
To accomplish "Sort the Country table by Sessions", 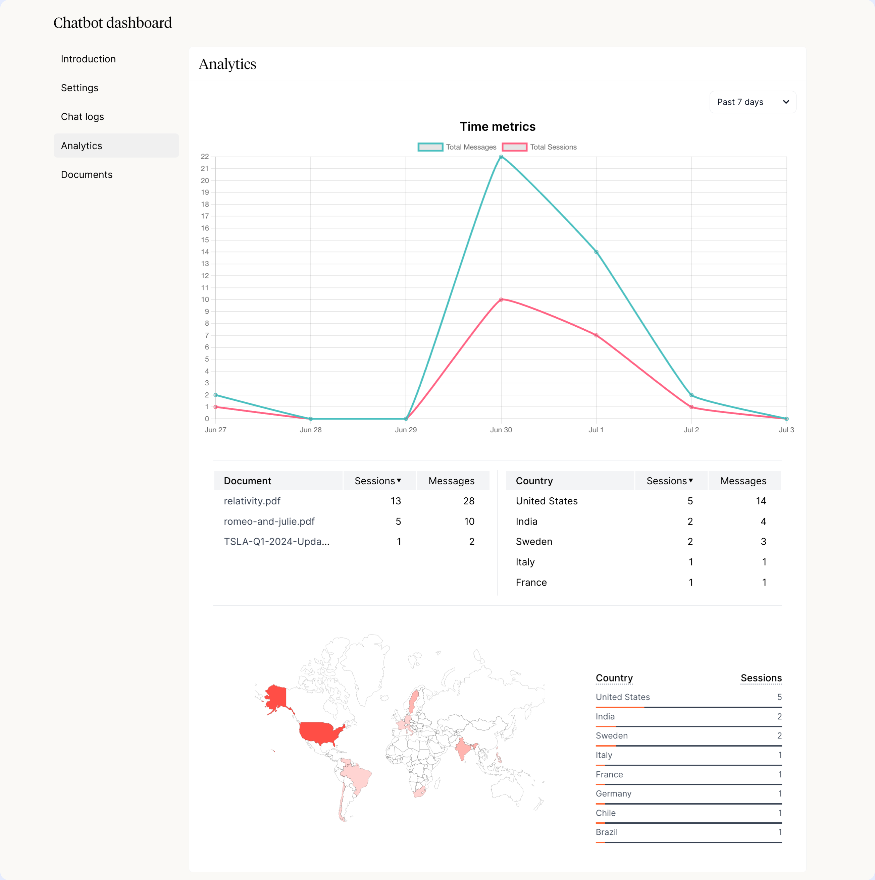I will [669, 481].
